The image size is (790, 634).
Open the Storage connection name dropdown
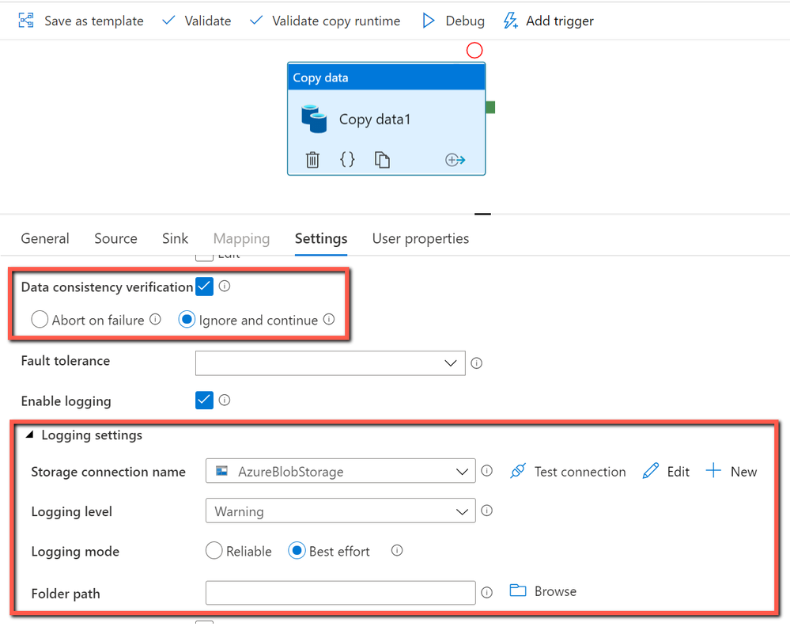341,471
